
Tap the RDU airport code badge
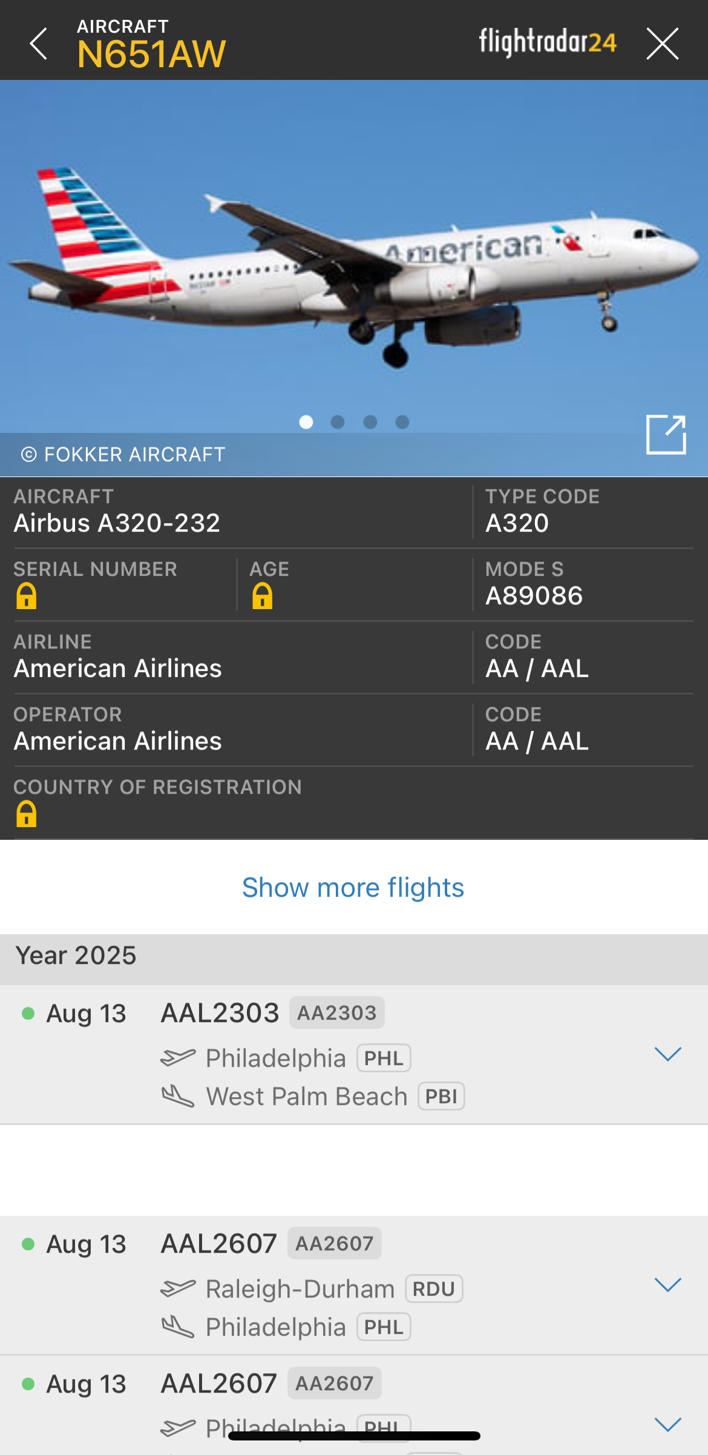pos(433,1289)
